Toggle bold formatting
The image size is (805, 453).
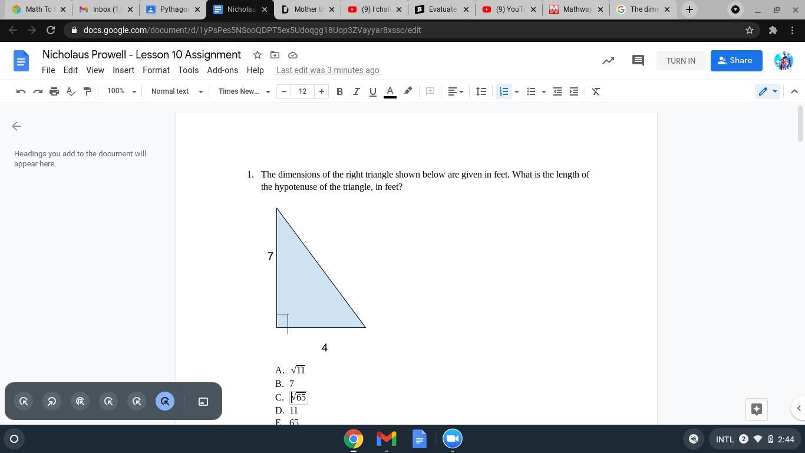point(339,91)
